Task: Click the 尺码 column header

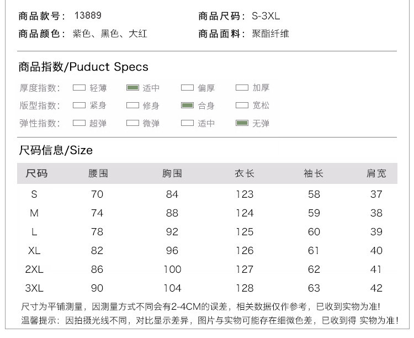Action: pyautogui.click(x=36, y=174)
